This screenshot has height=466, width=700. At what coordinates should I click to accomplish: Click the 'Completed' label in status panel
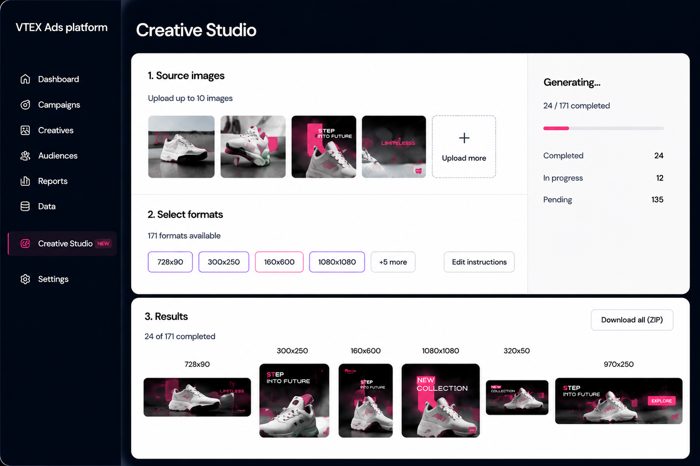(x=563, y=155)
